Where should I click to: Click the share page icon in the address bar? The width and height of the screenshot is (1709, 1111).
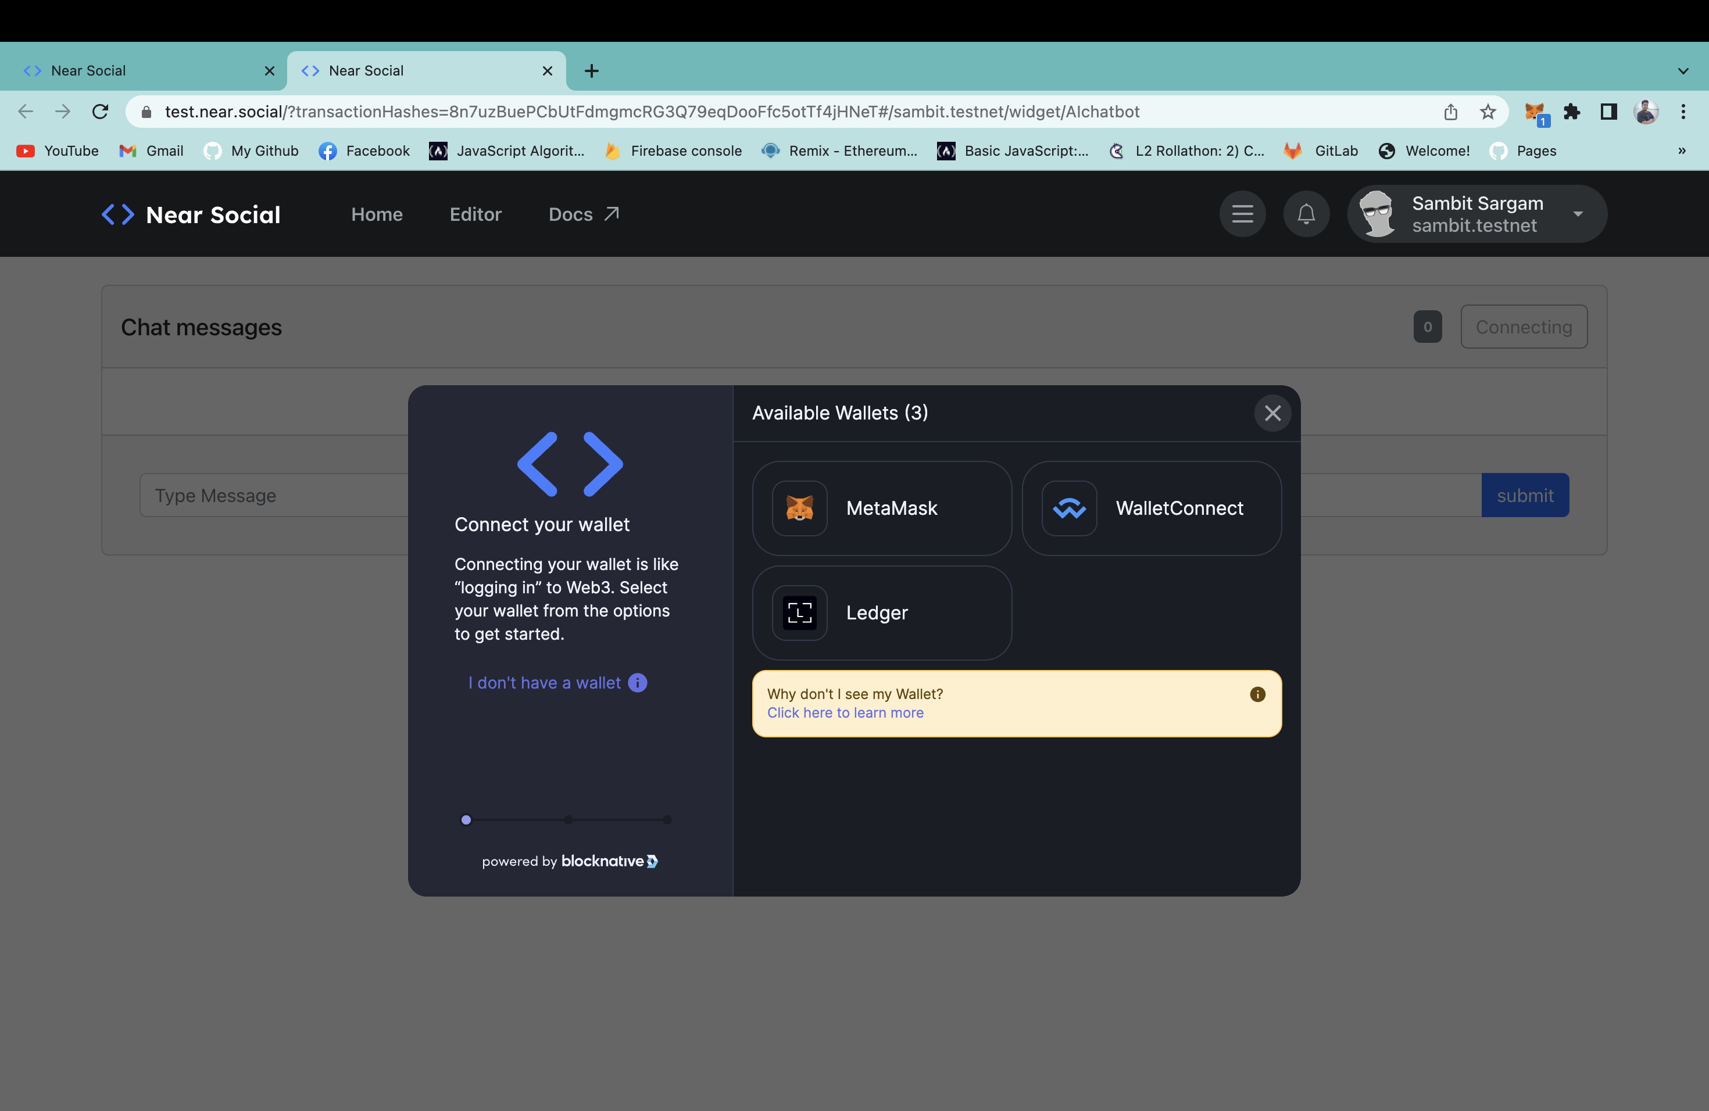1450,112
